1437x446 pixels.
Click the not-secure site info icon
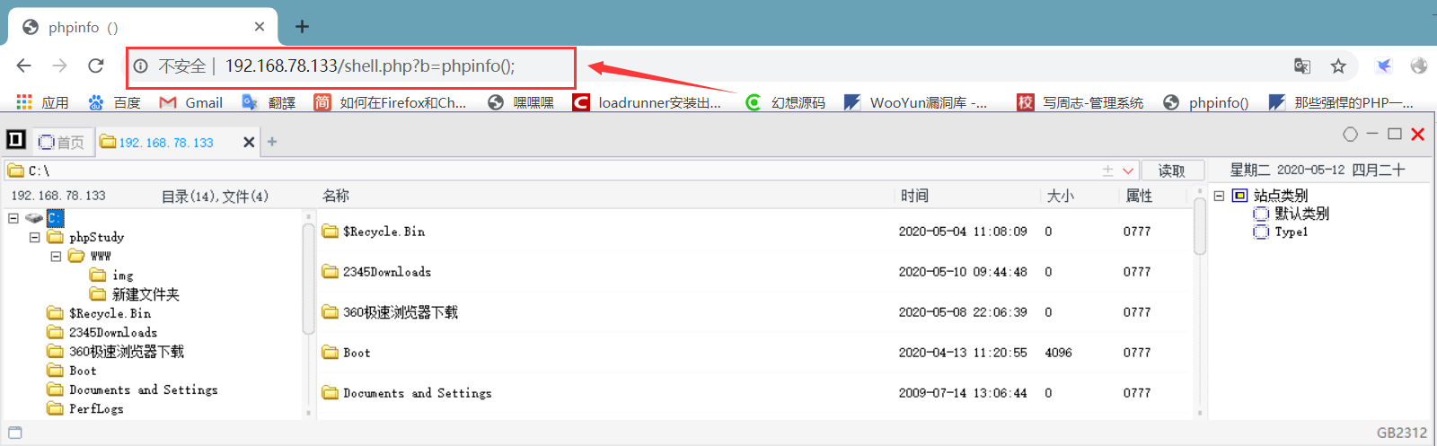(x=141, y=66)
